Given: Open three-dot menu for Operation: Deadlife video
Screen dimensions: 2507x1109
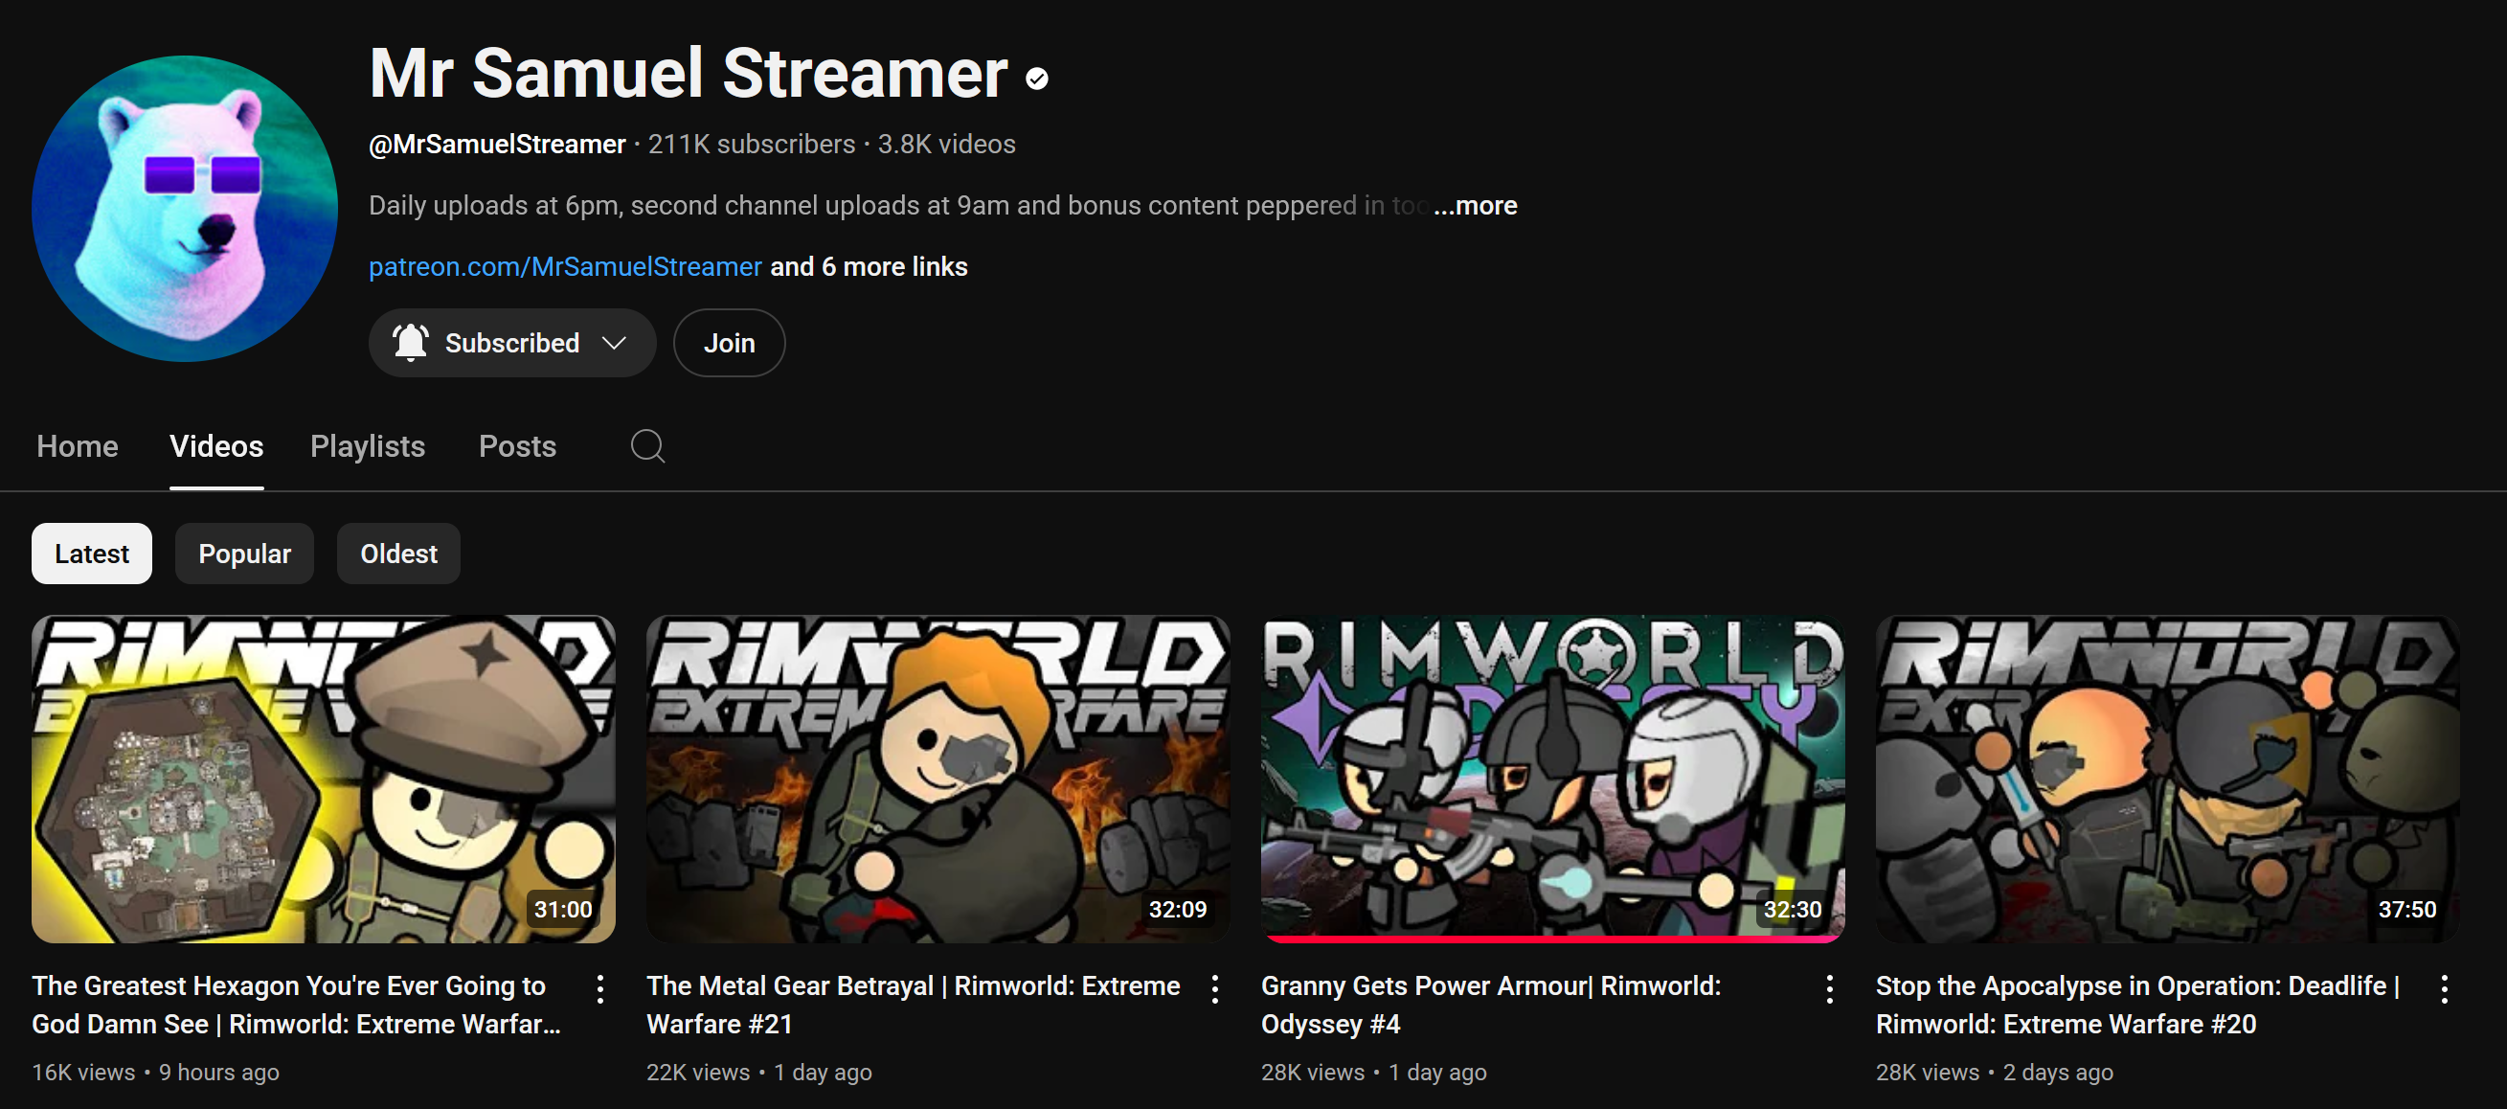Looking at the screenshot, I should click(x=2444, y=989).
